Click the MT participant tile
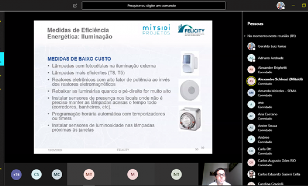This screenshot has height=186, width=308. click(x=89, y=174)
